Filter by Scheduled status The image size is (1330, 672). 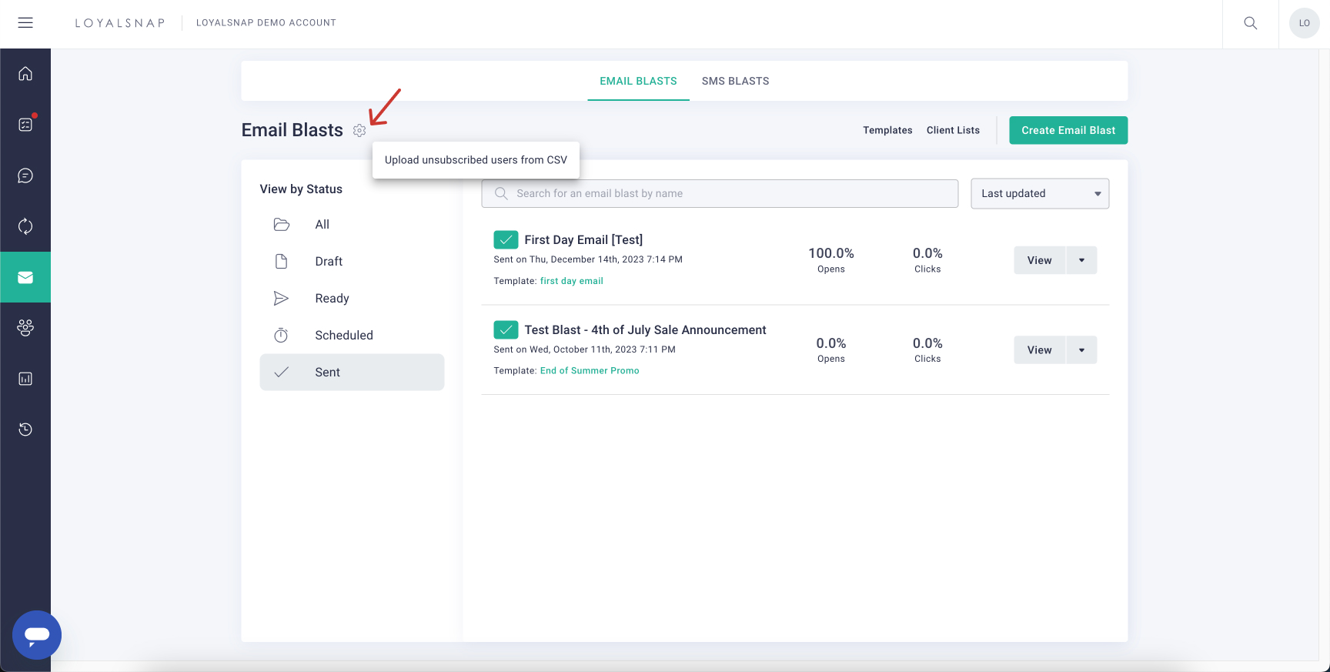click(x=343, y=336)
